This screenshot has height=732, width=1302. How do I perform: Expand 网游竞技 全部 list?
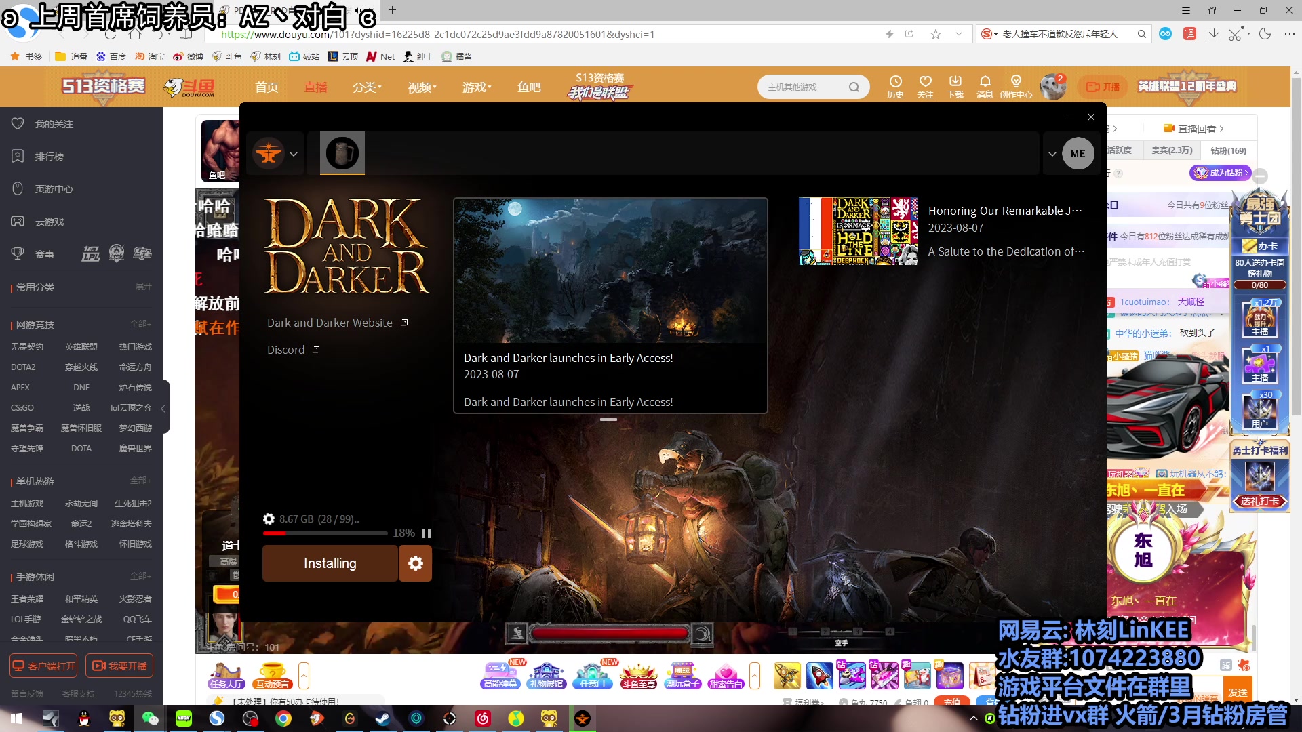click(x=140, y=324)
